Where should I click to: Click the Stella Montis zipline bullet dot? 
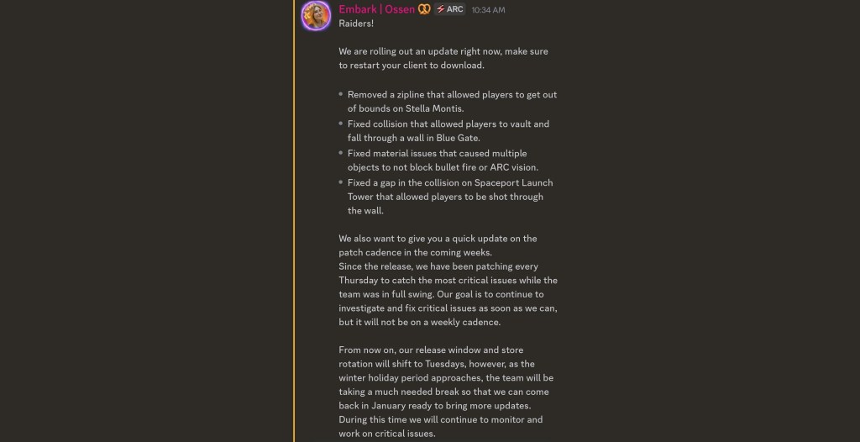(x=341, y=95)
